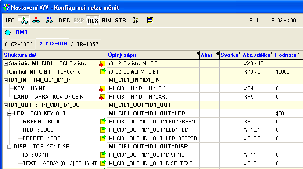Viewport: 303px width, 169px height.
Task: Switch the value display to DEC
Action: tap(65, 21)
